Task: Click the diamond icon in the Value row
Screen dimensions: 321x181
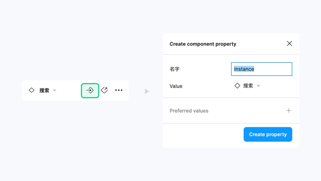Action: (237, 86)
